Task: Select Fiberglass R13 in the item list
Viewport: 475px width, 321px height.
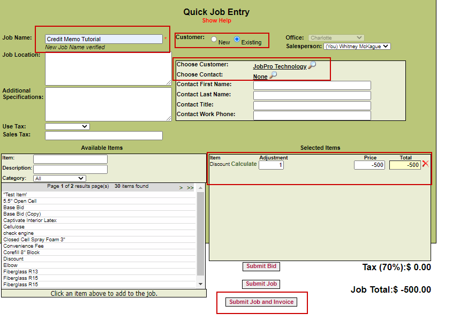Action: (20, 272)
